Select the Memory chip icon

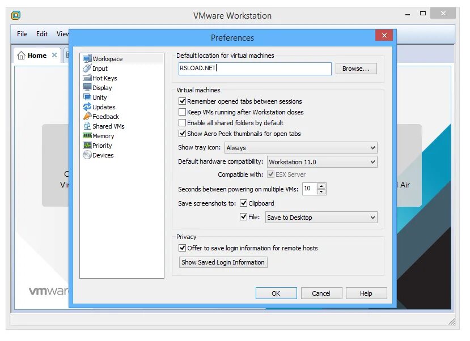point(87,136)
